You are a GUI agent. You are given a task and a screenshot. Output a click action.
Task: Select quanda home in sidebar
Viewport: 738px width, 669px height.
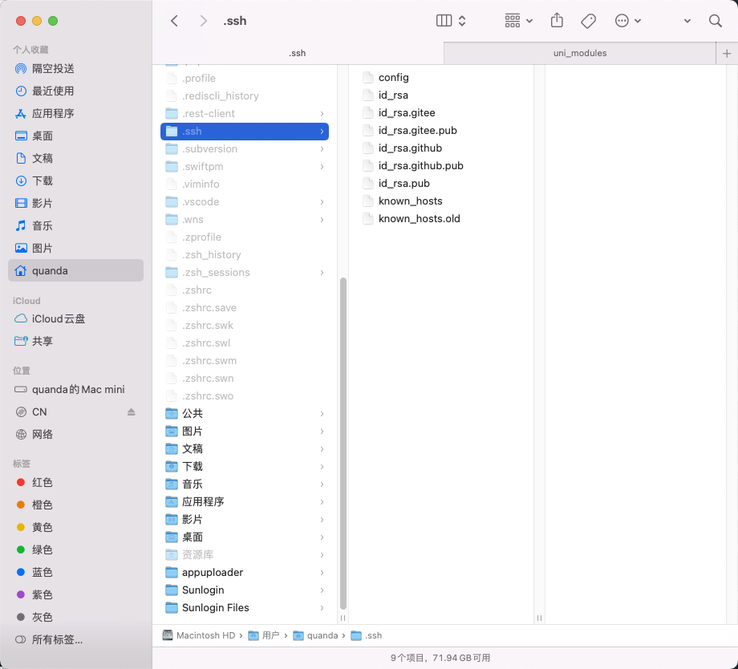click(75, 270)
